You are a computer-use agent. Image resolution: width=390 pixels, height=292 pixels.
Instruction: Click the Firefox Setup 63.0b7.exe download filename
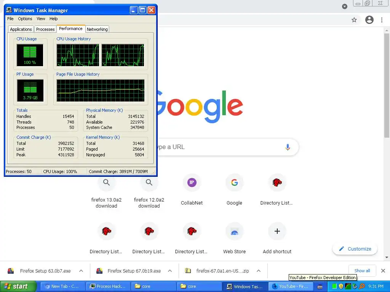pyautogui.click(x=45, y=271)
